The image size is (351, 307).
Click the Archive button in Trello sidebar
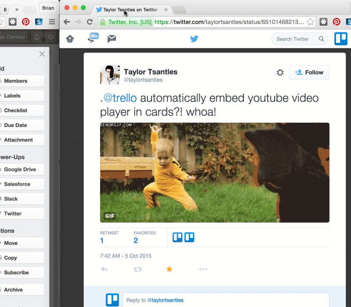22,290
